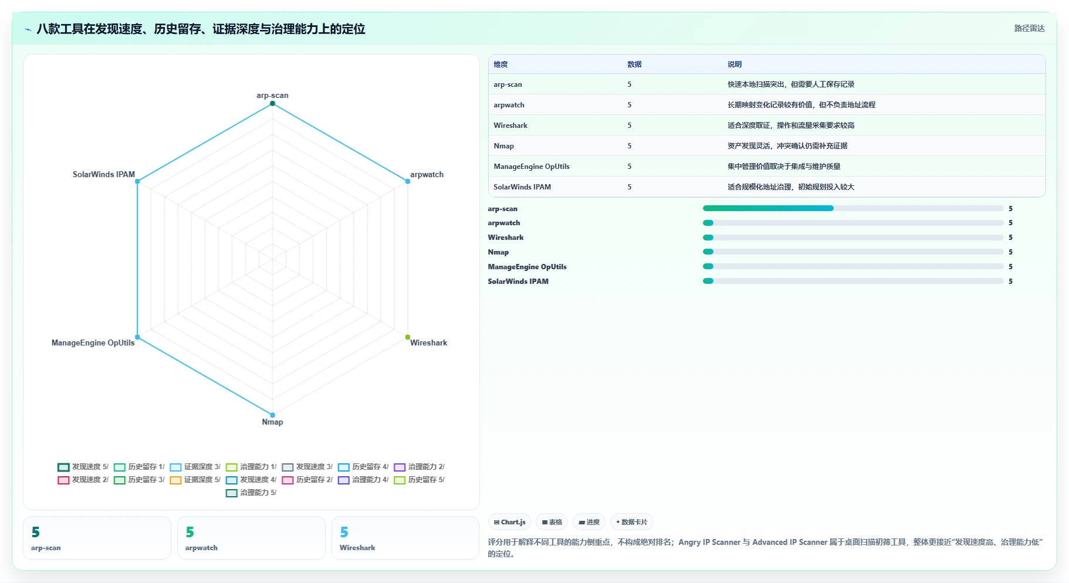The image size is (1069, 583).
Task: Toggle the 历史留存 1/ legend dataset
Action: tap(139, 467)
